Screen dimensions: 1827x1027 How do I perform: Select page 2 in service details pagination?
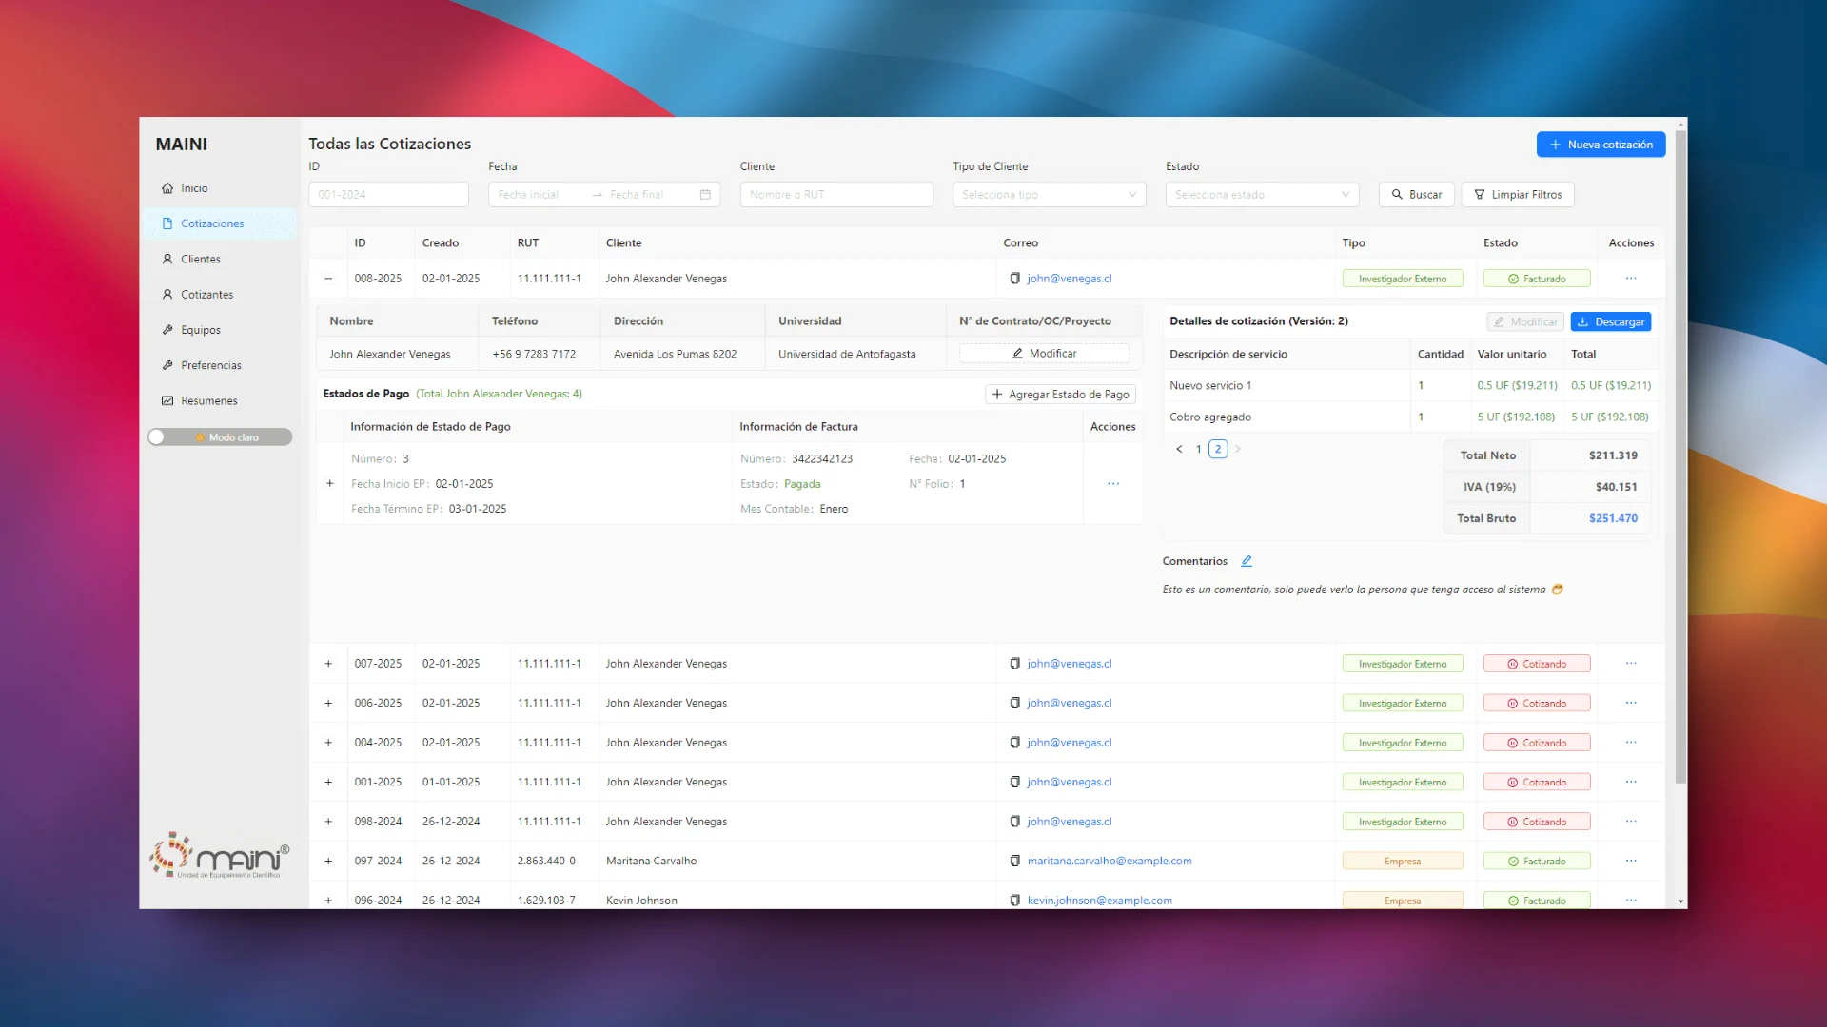pos(1218,449)
